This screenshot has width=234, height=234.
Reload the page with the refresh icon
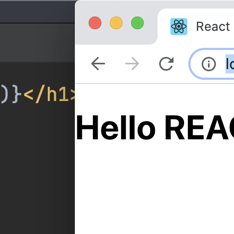click(166, 64)
